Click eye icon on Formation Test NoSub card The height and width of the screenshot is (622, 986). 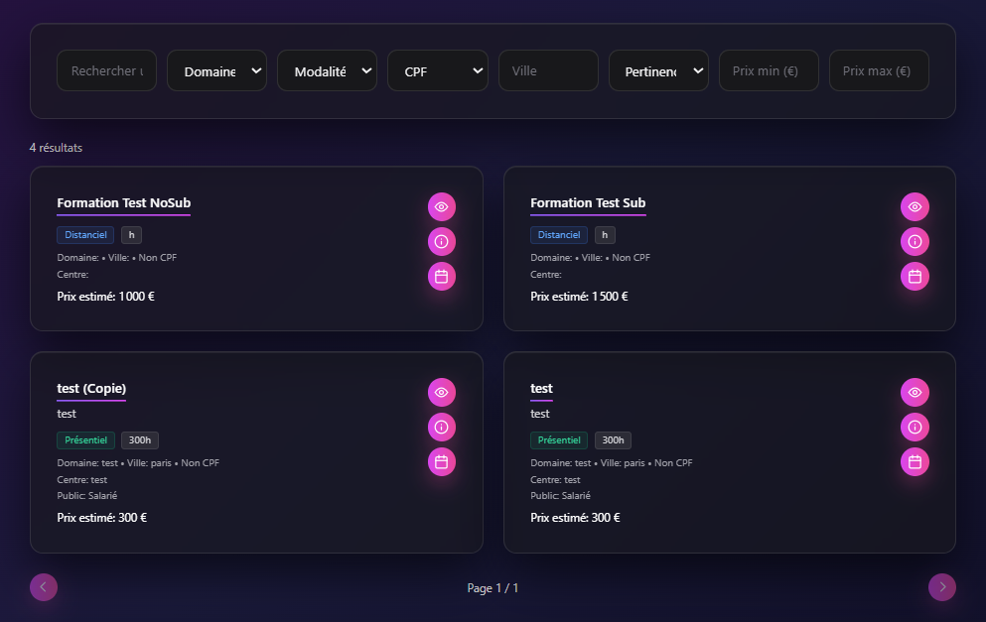442,206
